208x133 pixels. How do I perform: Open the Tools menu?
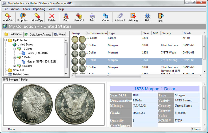tap(26, 9)
